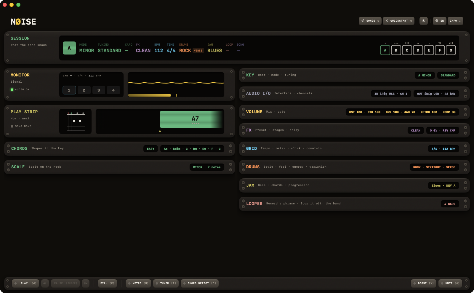Select beat 2 in the Monitor bar
This screenshot has height=293, width=474.
(84, 90)
